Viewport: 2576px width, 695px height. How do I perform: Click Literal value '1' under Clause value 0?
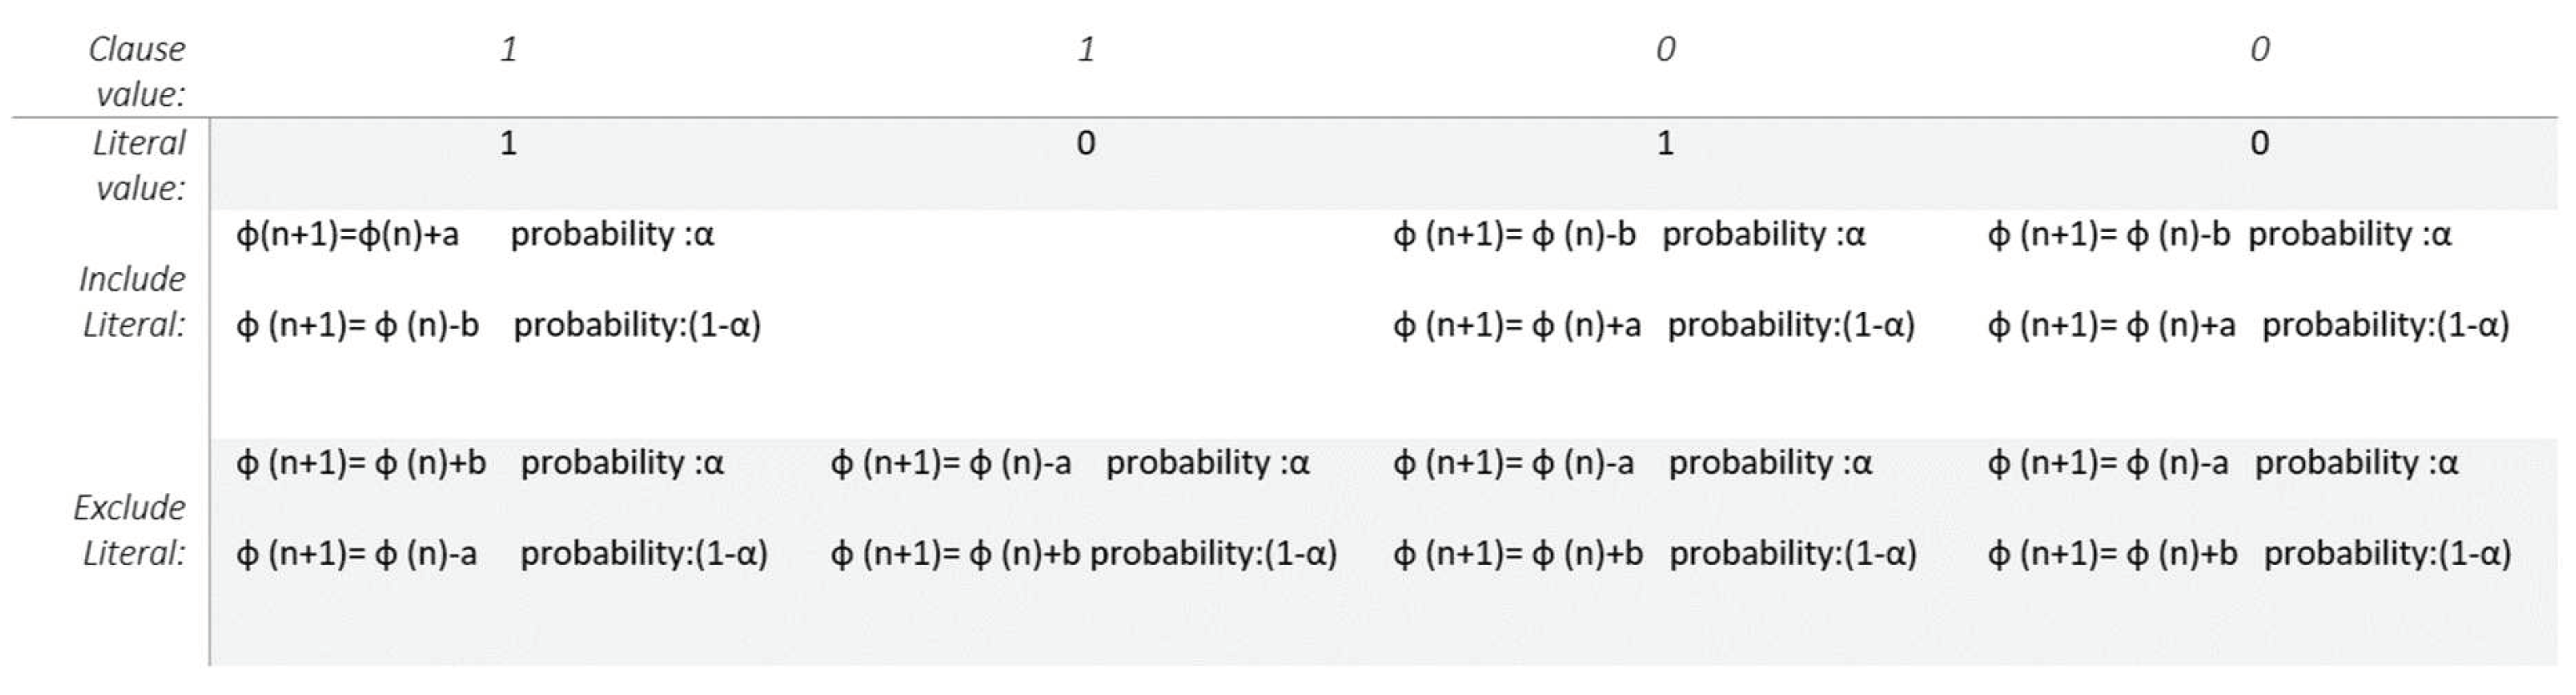pyautogui.click(x=1665, y=143)
